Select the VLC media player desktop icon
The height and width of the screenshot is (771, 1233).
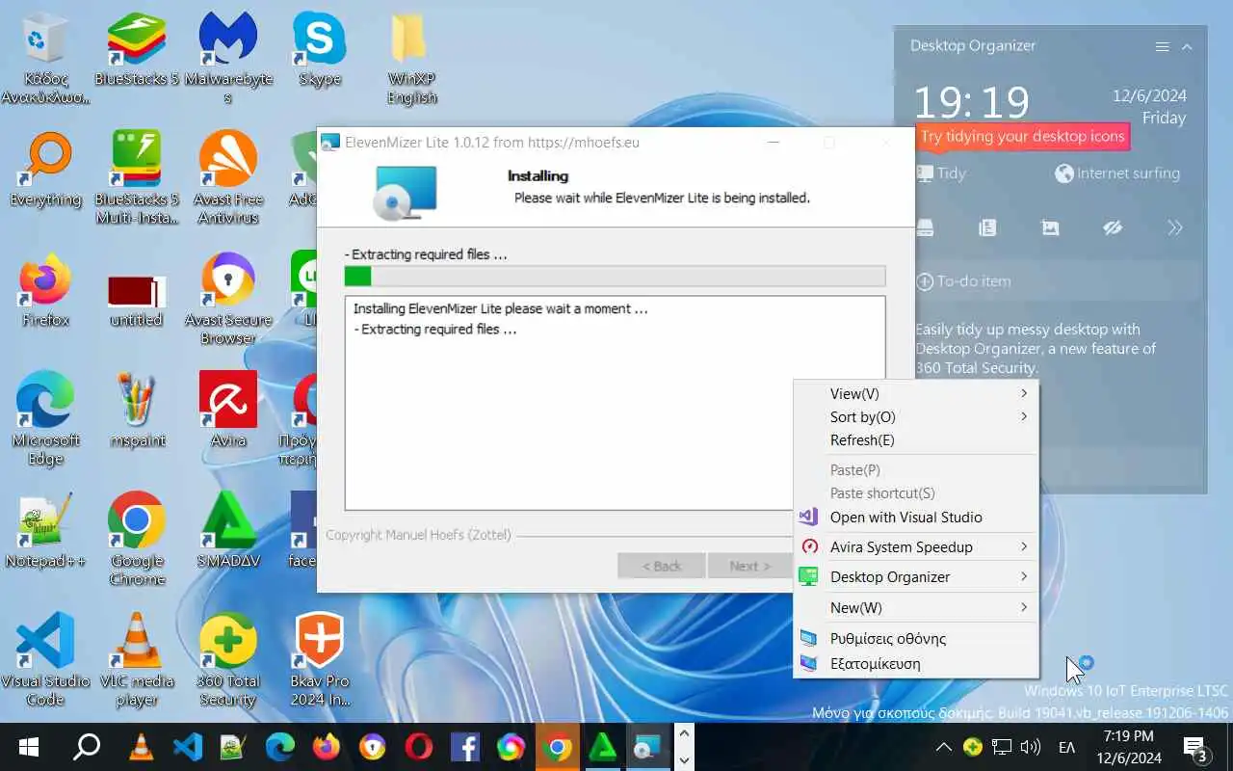(x=137, y=660)
